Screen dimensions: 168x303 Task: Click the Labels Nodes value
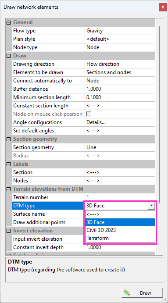(x=120, y=181)
